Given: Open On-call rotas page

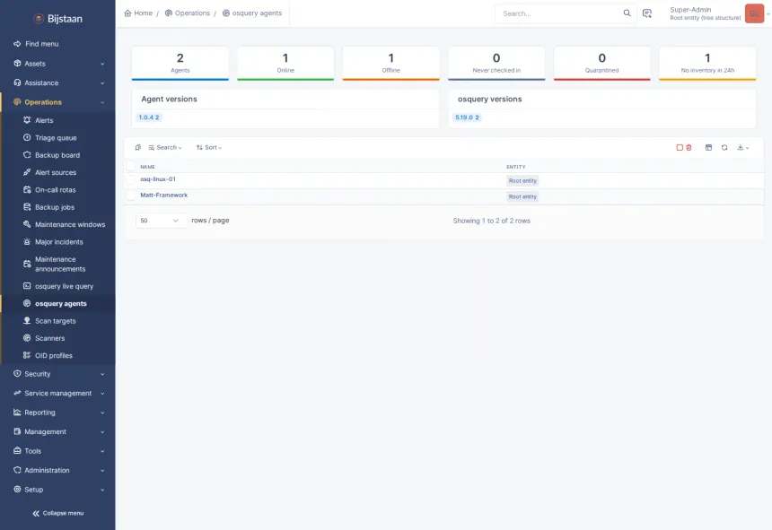Looking at the screenshot, I should [55, 190].
